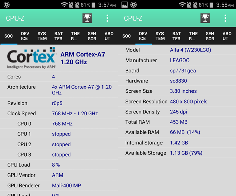The height and width of the screenshot is (196, 236).
Task: Tap the CPU 3 stopped value
Action: coord(61,155)
